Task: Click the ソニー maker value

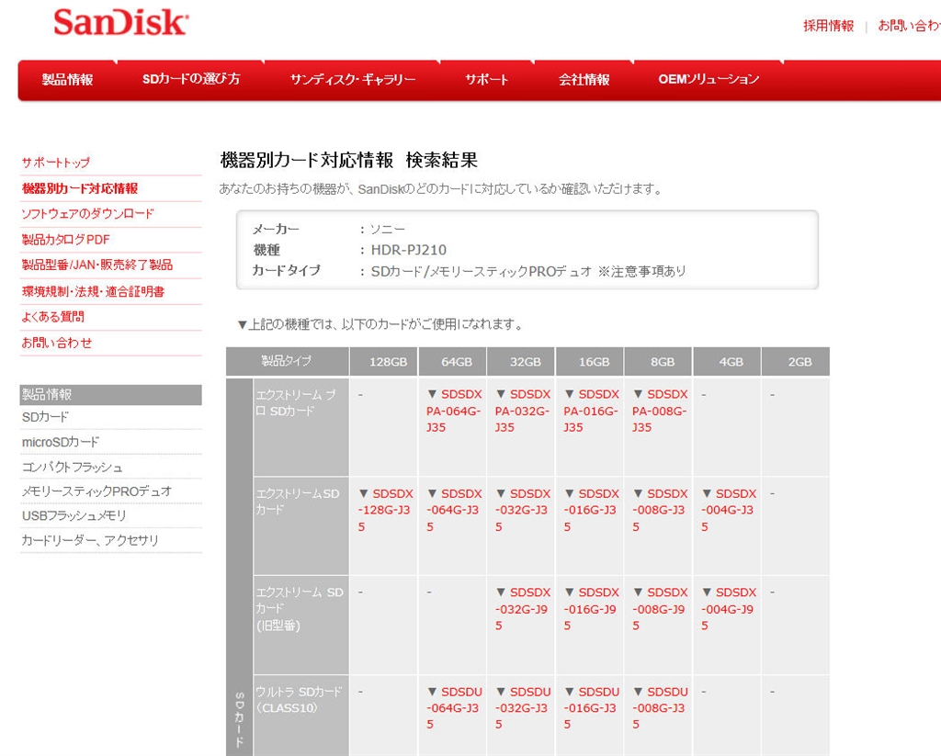Action: pyautogui.click(x=388, y=230)
